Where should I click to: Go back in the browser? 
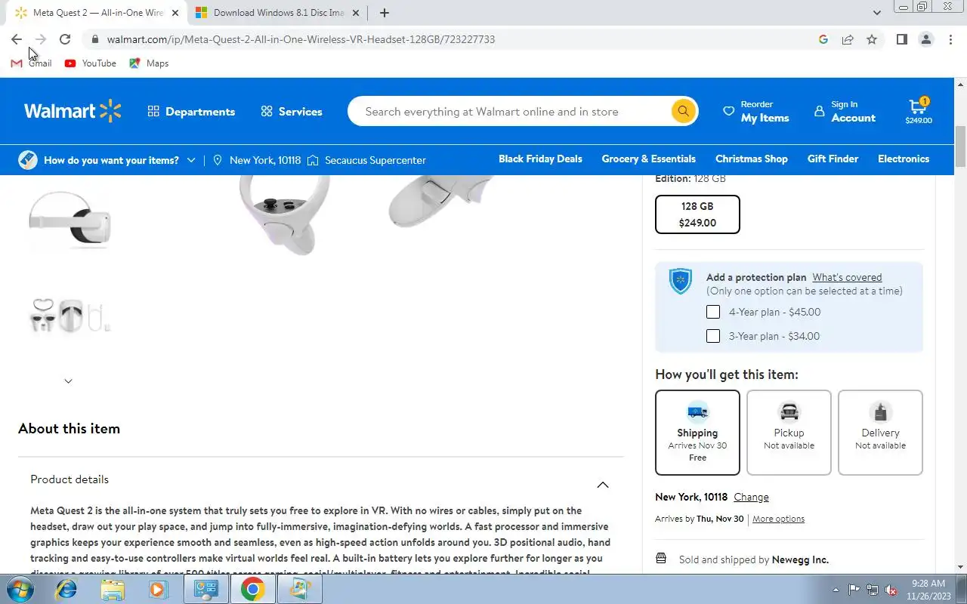(17, 39)
